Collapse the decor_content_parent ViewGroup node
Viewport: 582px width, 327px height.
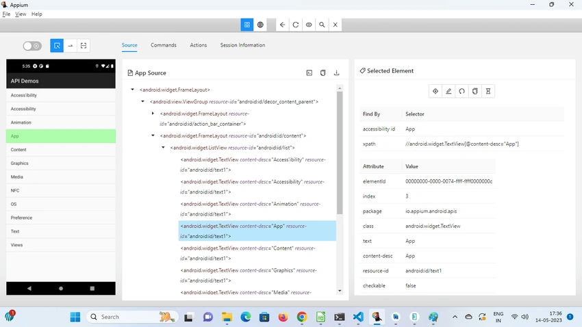pos(142,101)
